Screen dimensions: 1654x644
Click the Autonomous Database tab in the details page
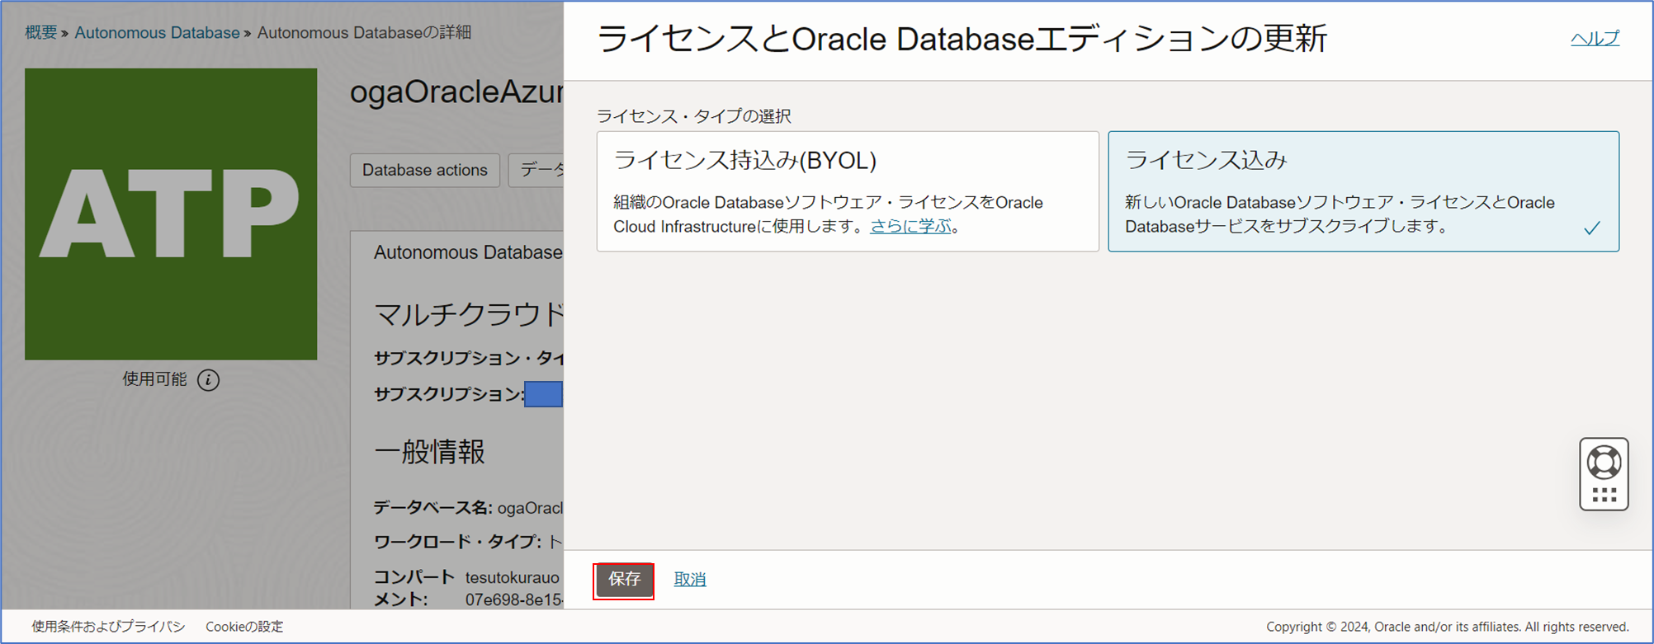468,252
